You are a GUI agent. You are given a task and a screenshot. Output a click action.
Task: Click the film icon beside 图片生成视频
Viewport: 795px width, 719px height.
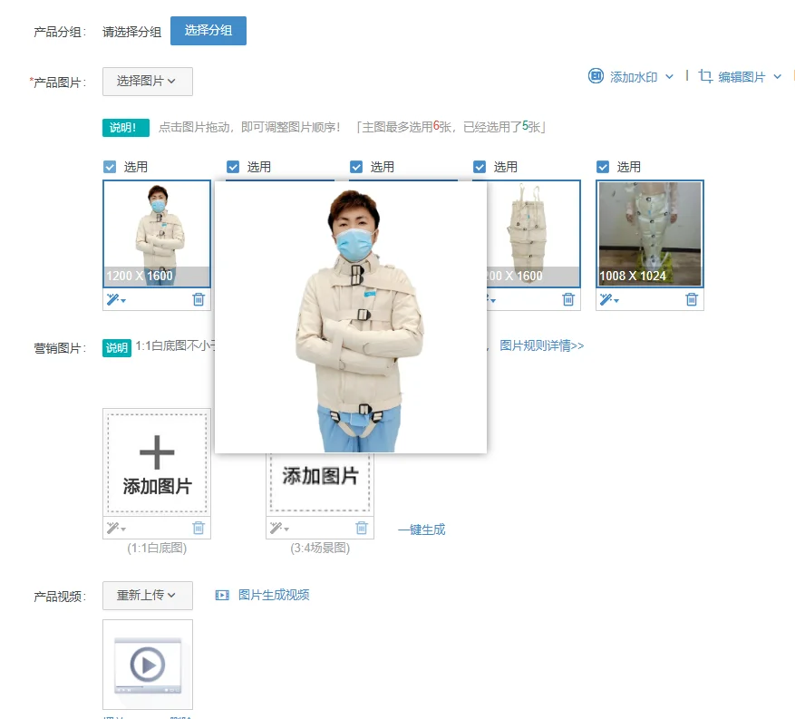222,596
